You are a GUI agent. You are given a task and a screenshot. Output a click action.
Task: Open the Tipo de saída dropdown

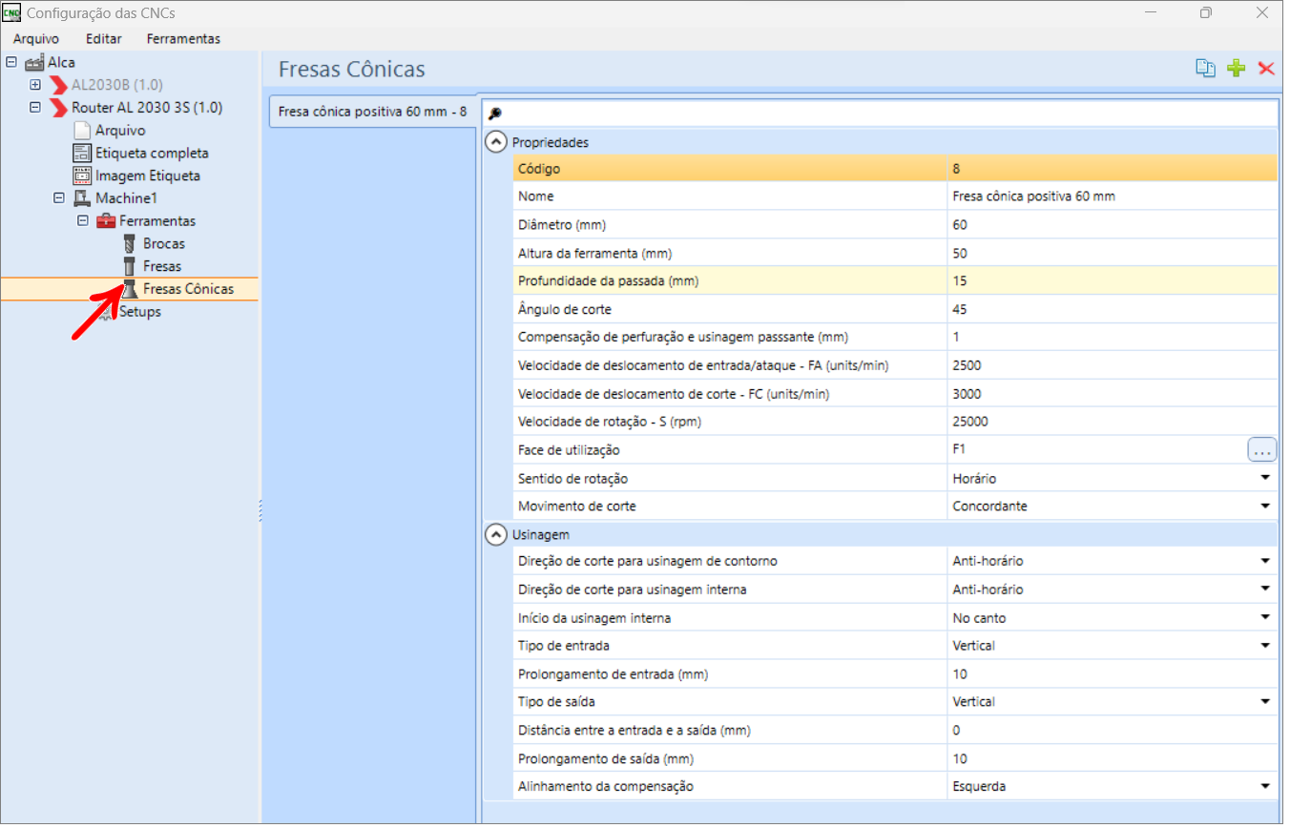click(1265, 702)
